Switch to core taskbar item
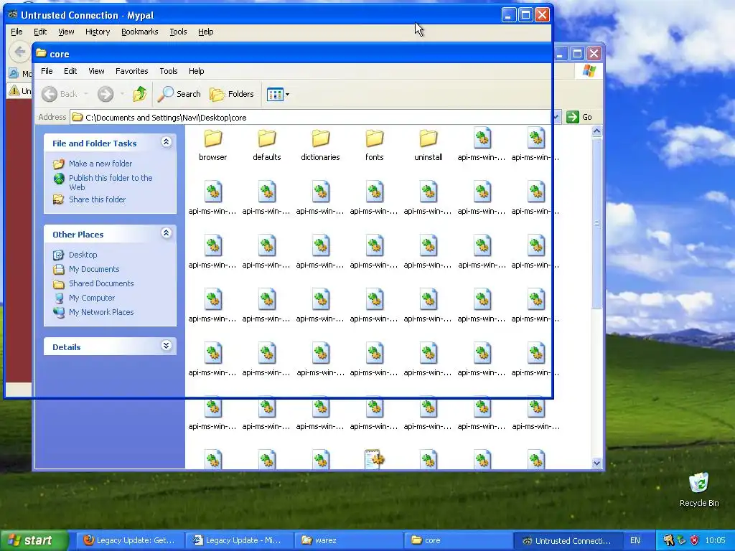The height and width of the screenshot is (551, 735). tap(457, 541)
